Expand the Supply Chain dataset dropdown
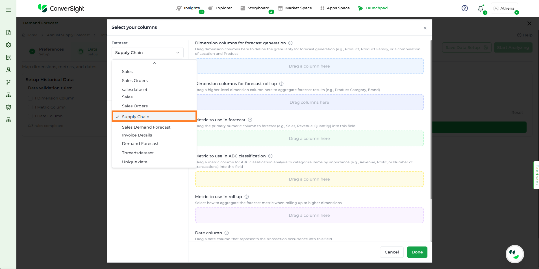 click(x=147, y=53)
